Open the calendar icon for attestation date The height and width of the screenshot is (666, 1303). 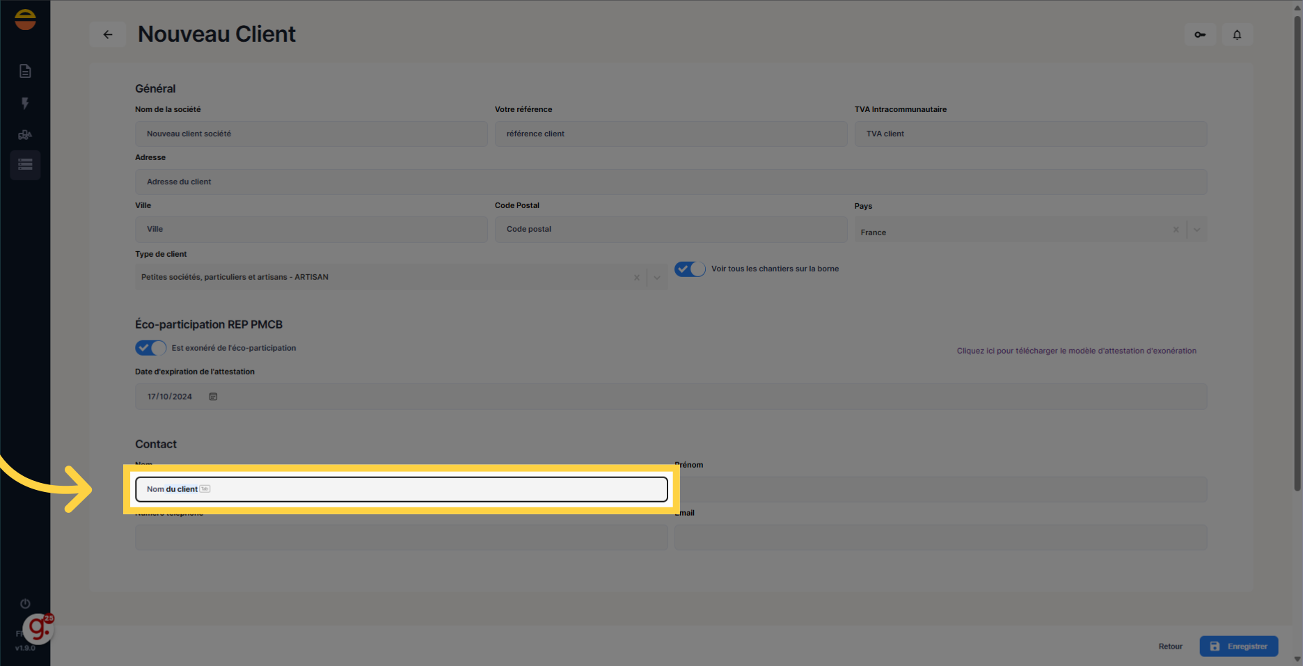[x=213, y=396]
